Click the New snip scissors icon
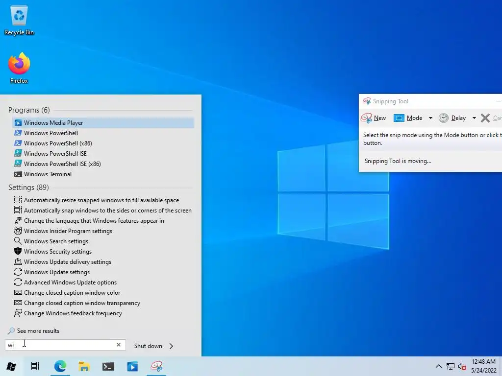Viewport: 502px width, 376px height. coord(366,118)
